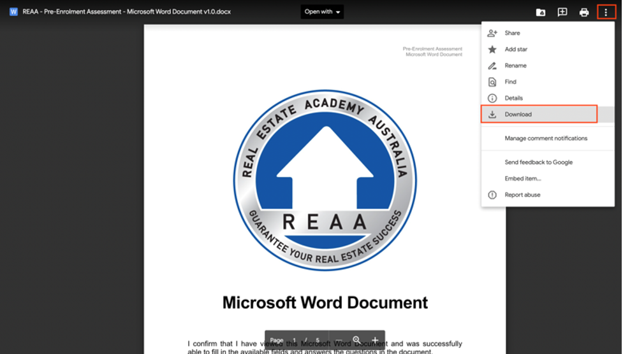
Task: Zoom out with the minus icon
Action: coord(339,340)
